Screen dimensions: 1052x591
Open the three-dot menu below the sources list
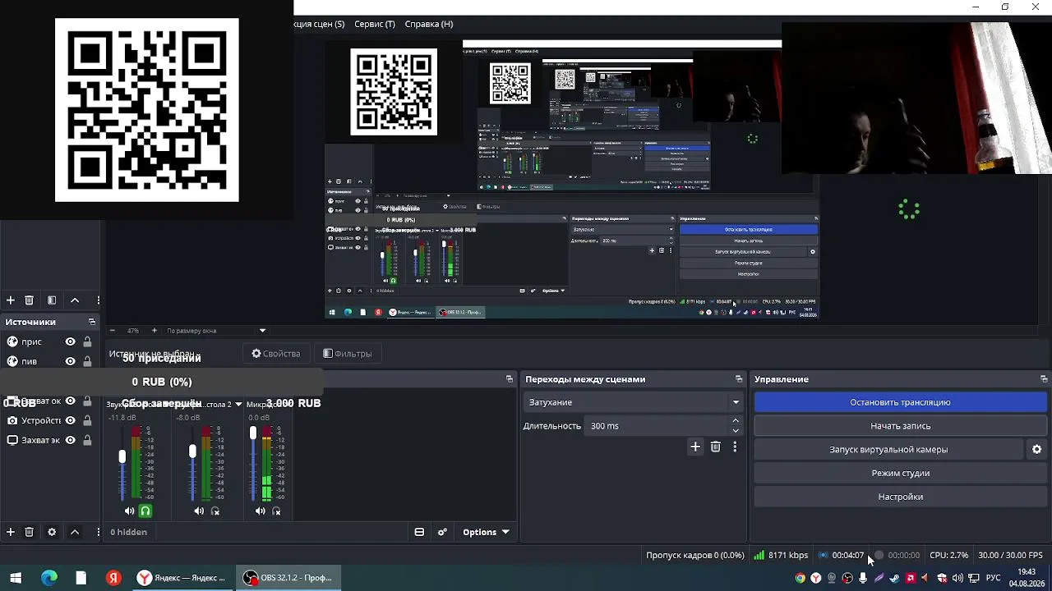(98, 532)
